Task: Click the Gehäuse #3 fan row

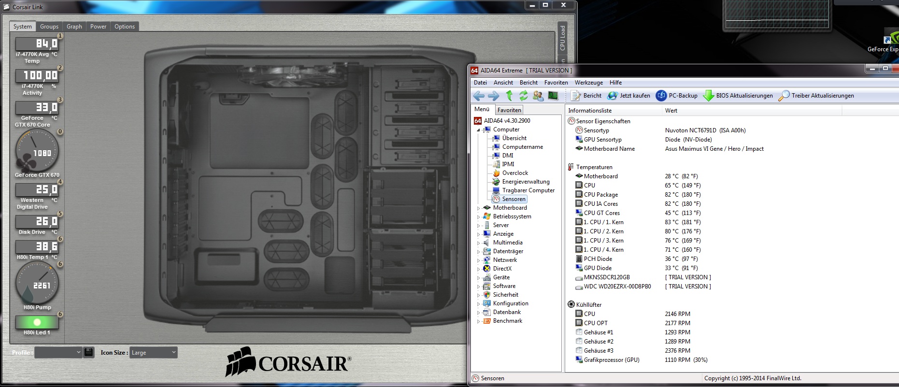Action: (x=732, y=351)
